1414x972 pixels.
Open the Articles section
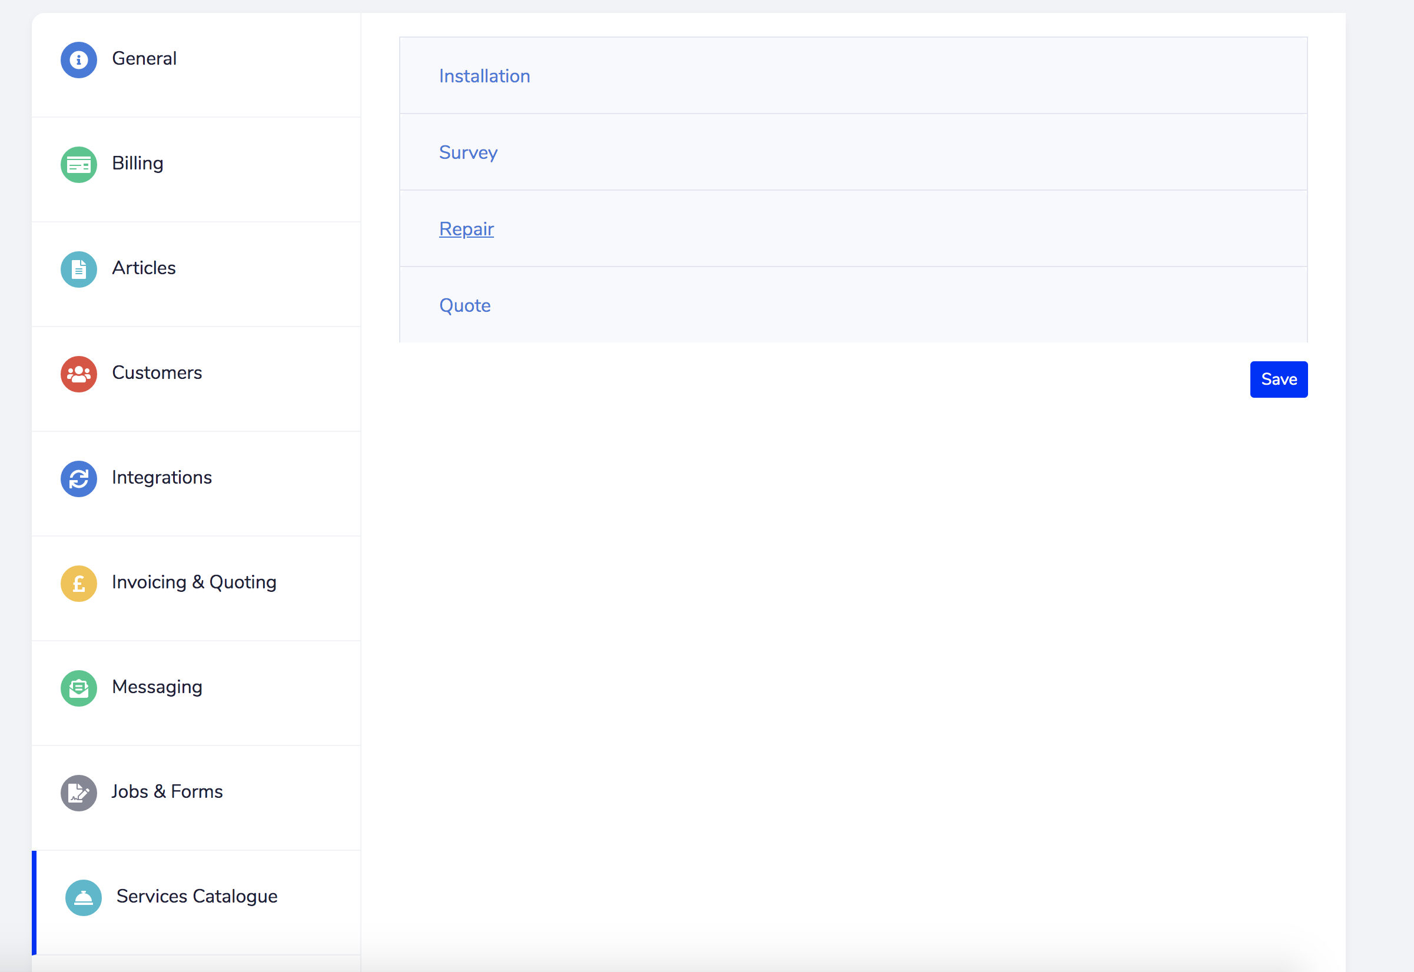coord(196,275)
